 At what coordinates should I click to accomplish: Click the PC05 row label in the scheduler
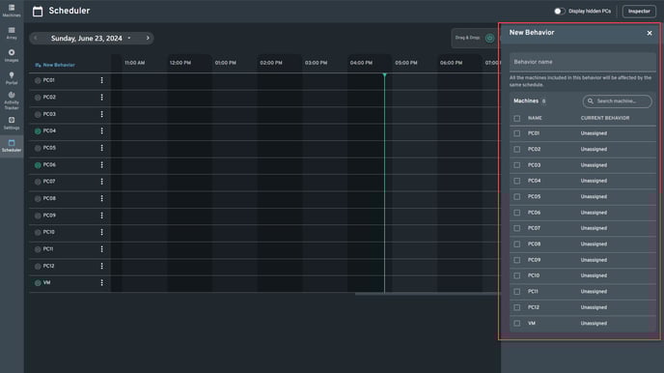[49, 148]
